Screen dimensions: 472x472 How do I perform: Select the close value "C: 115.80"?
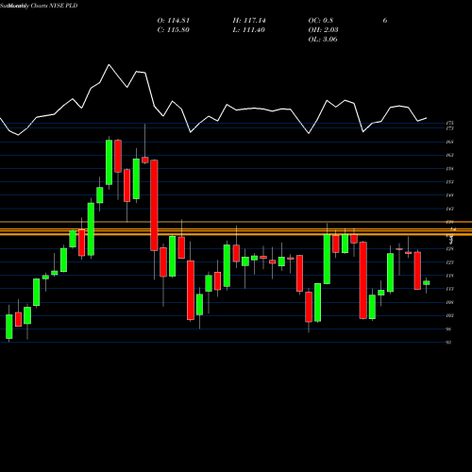pyautogui.click(x=174, y=30)
